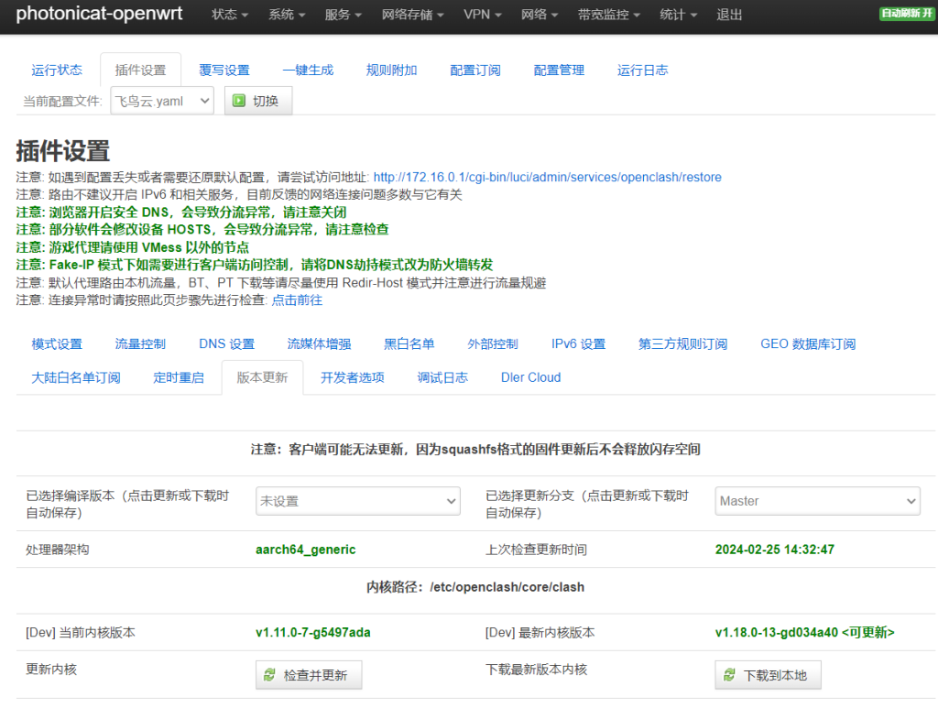Open the current config file dropdown
The width and height of the screenshot is (938, 708).
pyautogui.click(x=162, y=101)
